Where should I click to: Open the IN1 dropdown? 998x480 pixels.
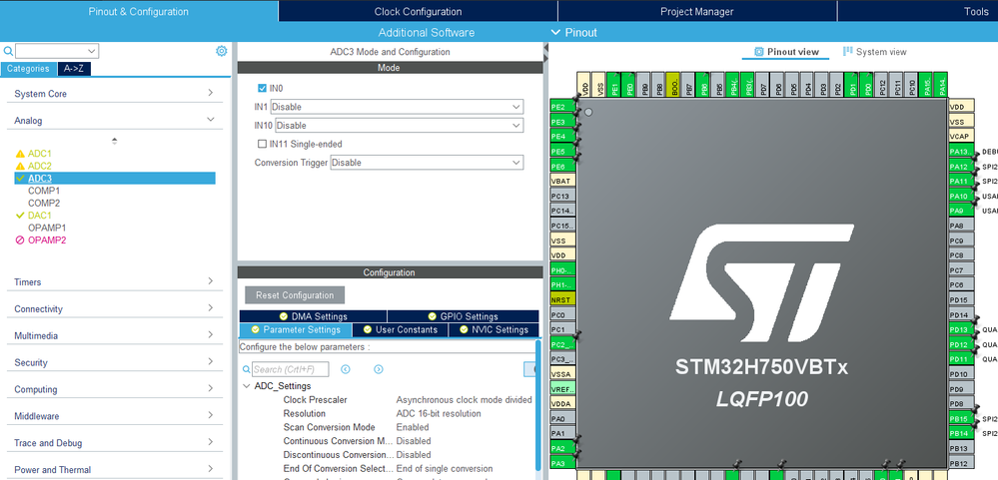coord(398,107)
